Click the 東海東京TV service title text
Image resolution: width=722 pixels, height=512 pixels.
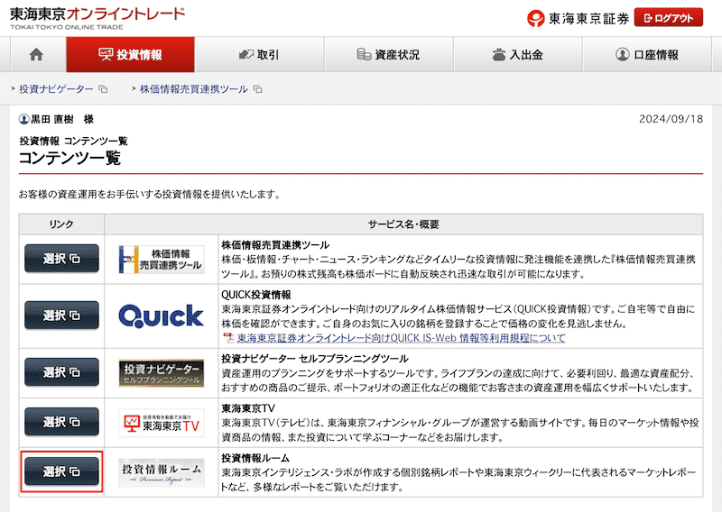248,408
